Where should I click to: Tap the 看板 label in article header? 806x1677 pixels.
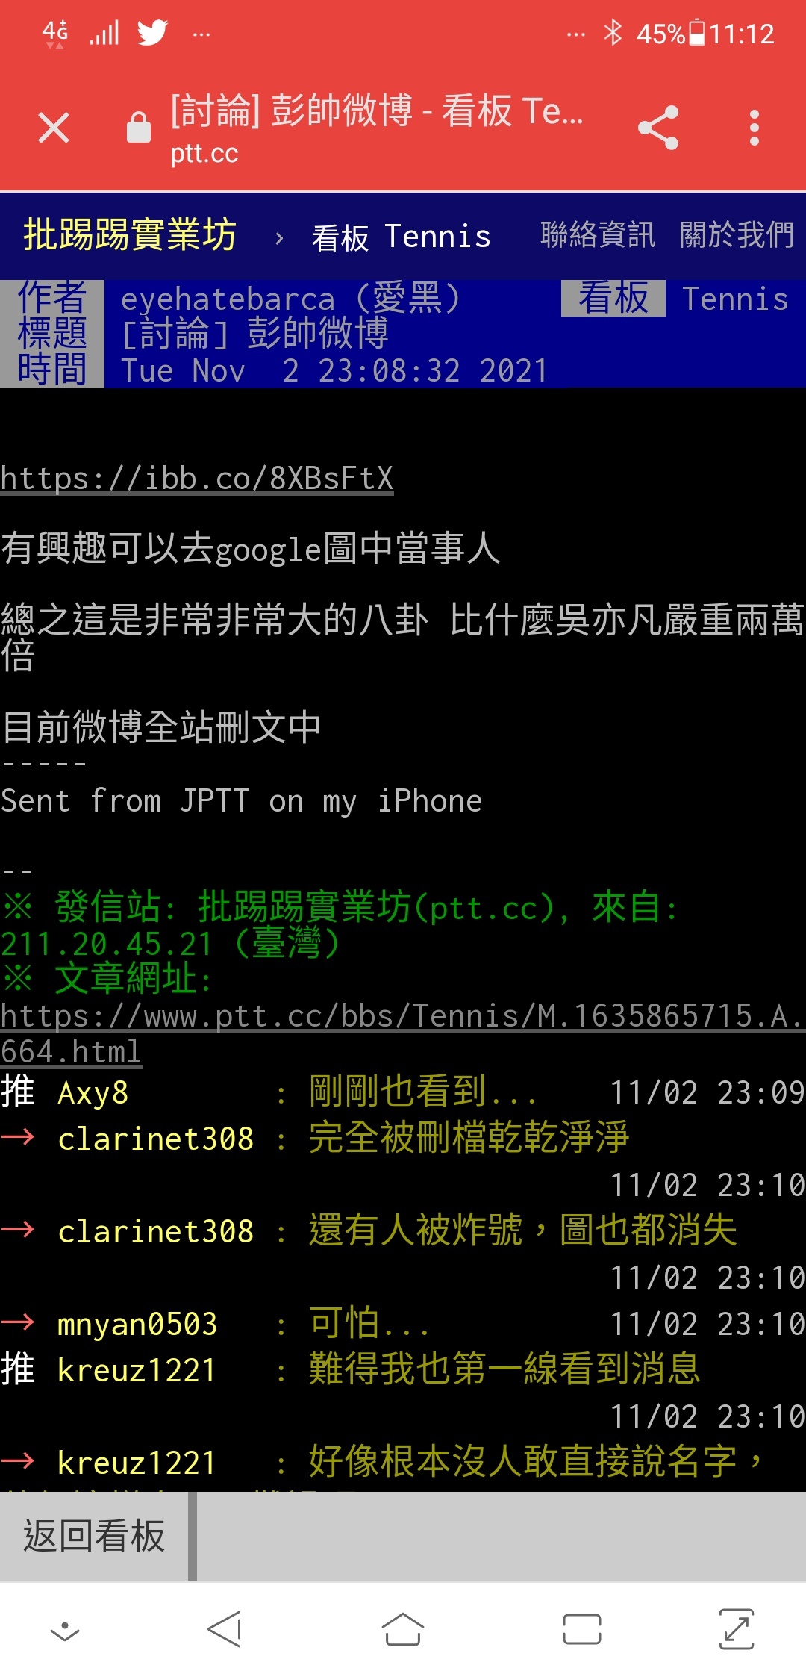pyautogui.click(x=613, y=299)
